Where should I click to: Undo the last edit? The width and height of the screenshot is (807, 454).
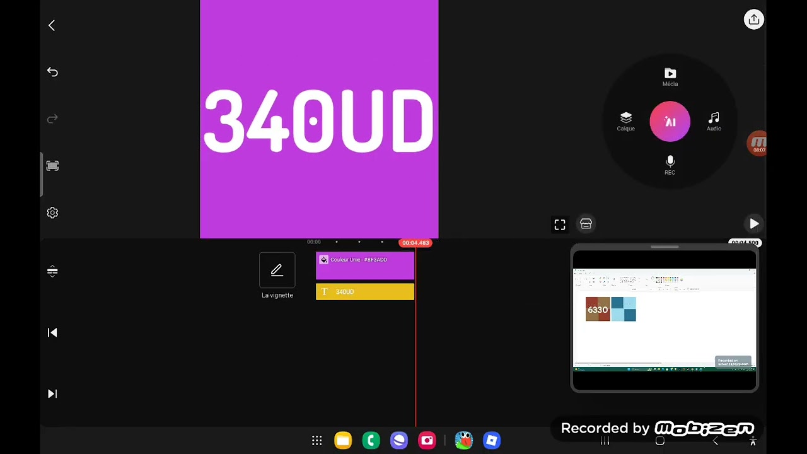(52, 72)
